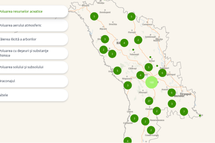
Task: Open the Braconajul category
Action: (34, 81)
